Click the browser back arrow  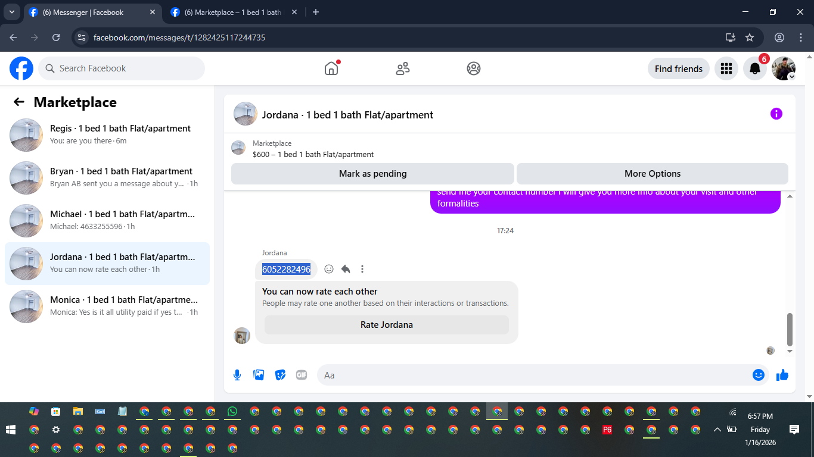pos(13,37)
